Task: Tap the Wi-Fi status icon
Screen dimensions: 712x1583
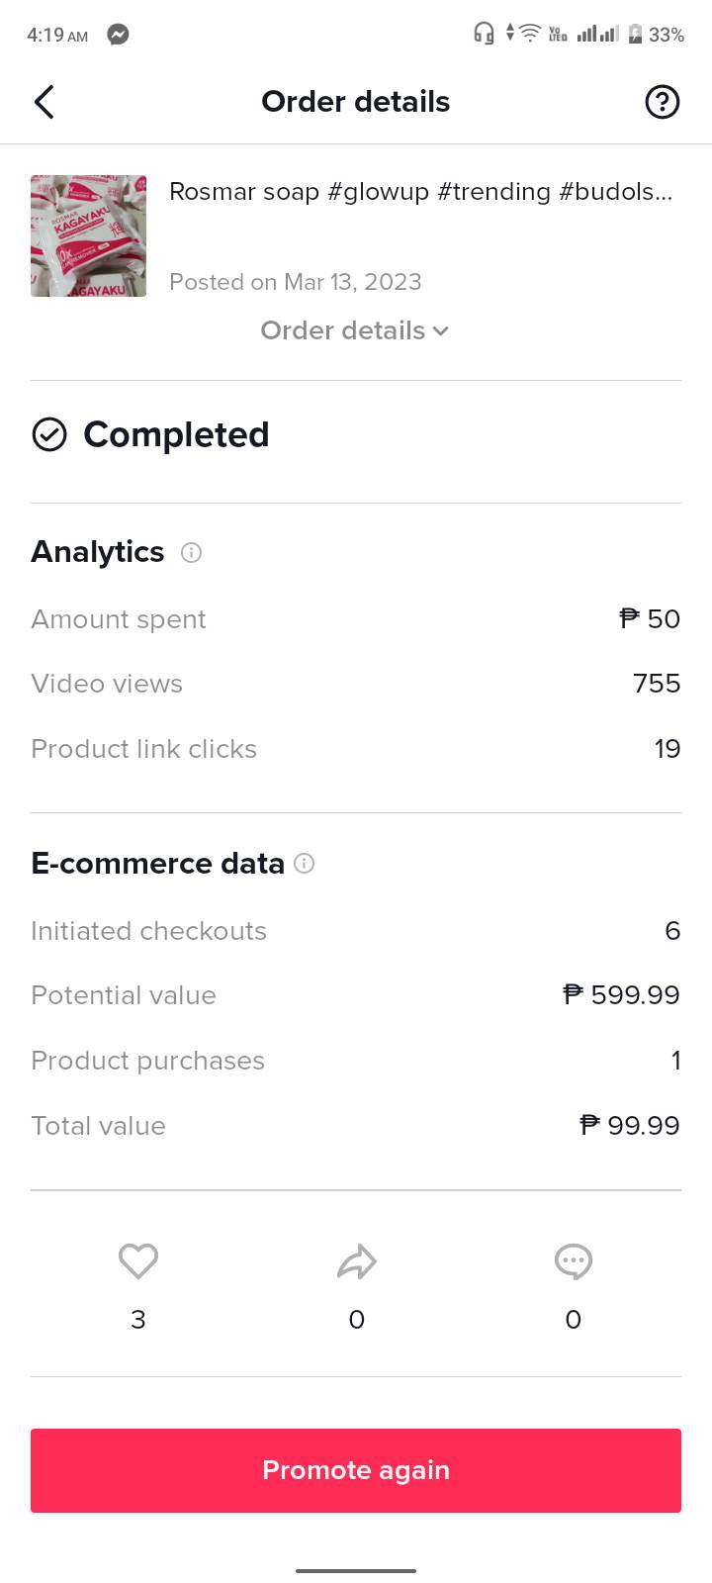Action: click(x=530, y=35)
